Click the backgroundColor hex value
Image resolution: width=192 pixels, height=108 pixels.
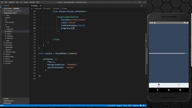click(x=72, y=65)
